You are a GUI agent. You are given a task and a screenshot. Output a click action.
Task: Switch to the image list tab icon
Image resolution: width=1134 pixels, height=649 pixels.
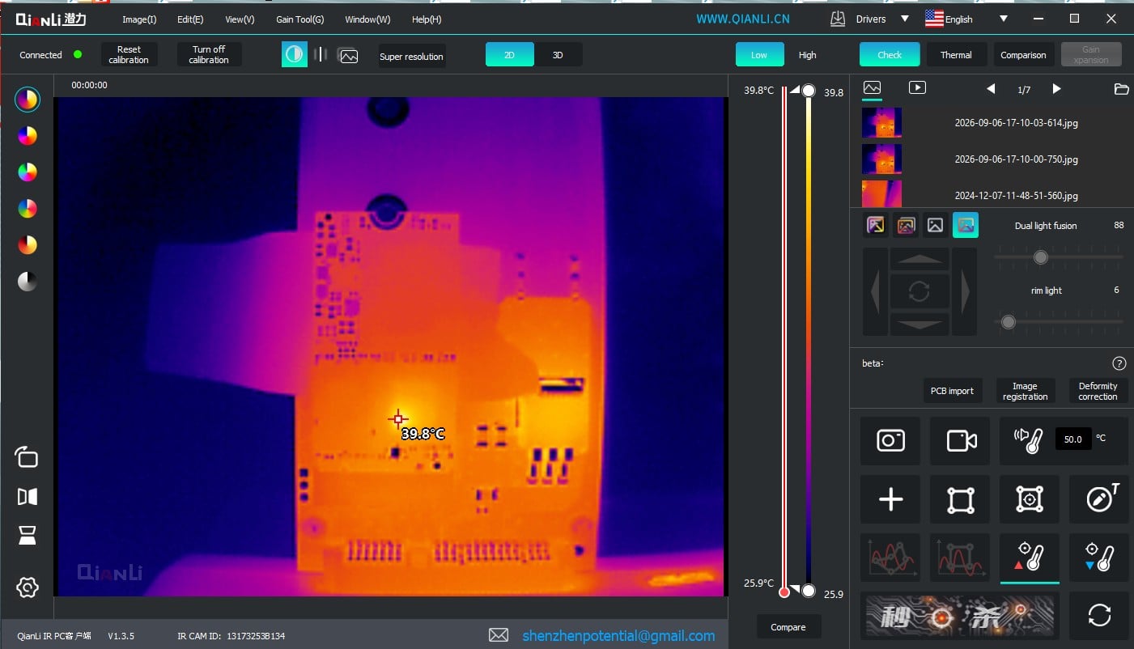tap(872, 87)
